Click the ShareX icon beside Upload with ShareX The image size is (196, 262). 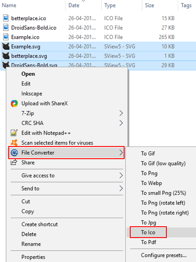pyautogui.click(x=14, y=103)
